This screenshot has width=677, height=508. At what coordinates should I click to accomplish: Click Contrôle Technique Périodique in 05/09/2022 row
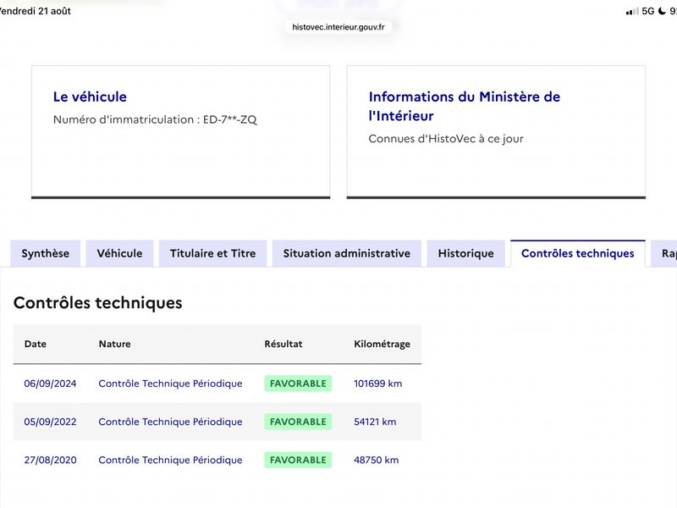pos(170,422)
